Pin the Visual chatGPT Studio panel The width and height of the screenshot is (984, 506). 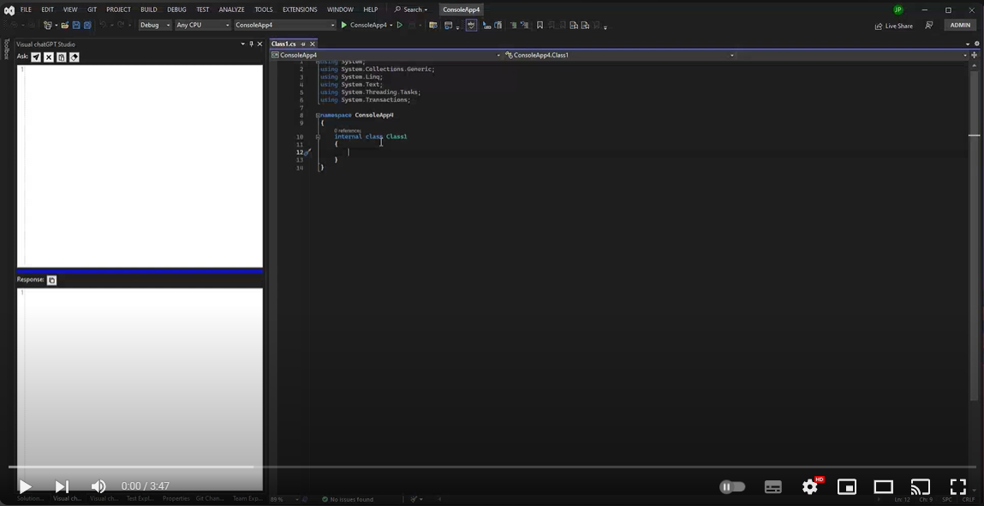coord(251,44)
